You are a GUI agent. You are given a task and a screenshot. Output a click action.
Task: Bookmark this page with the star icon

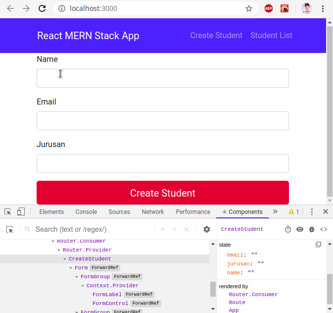(x=249, y=8)
